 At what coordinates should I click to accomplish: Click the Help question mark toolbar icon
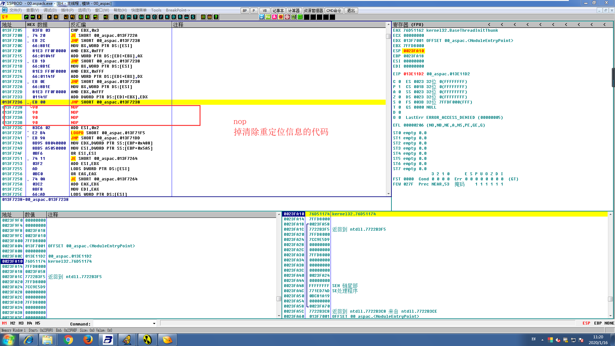(216, 17)
